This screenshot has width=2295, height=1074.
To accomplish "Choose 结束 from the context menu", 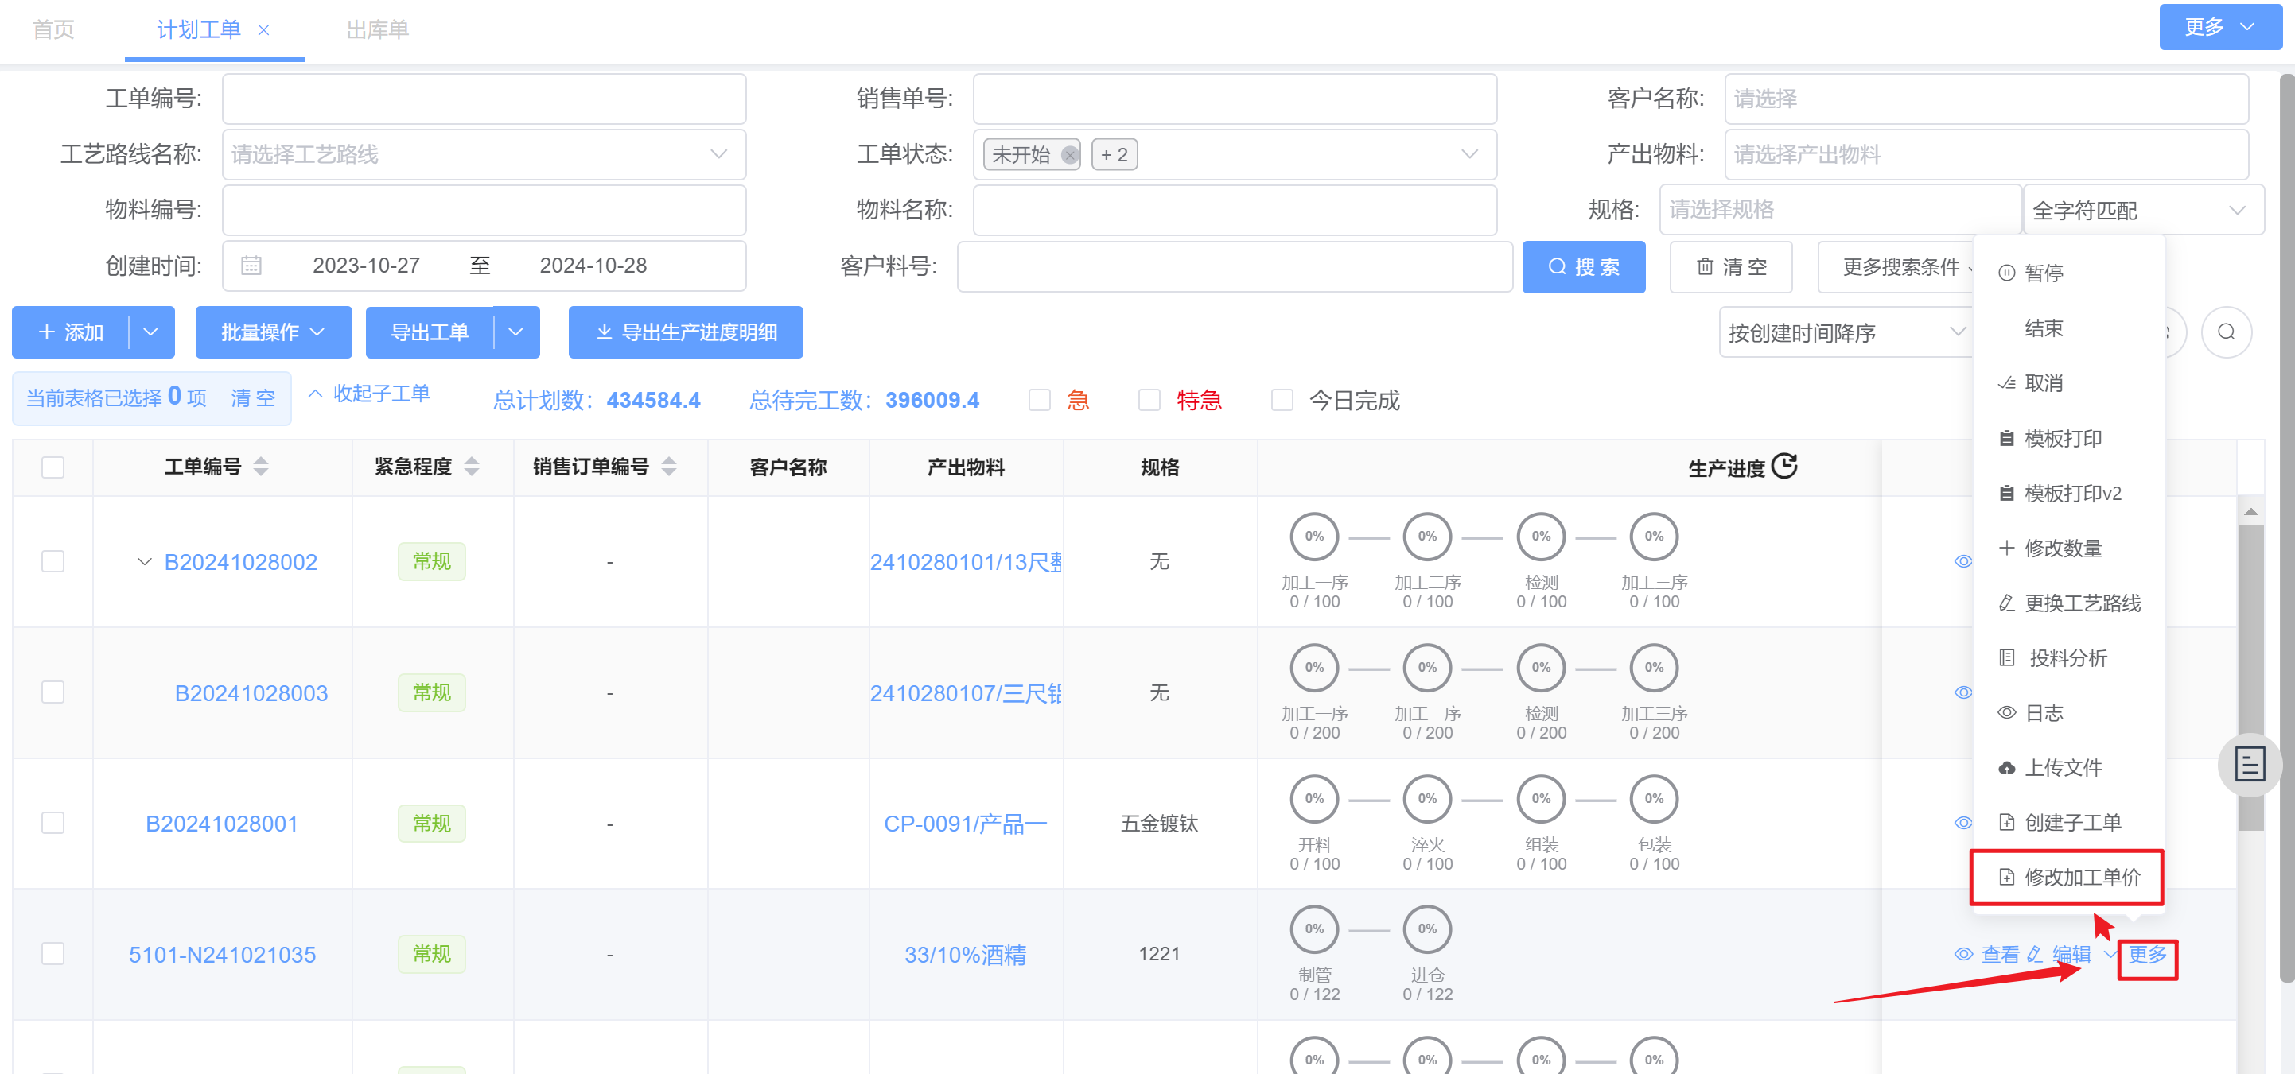I will 2069,328.
